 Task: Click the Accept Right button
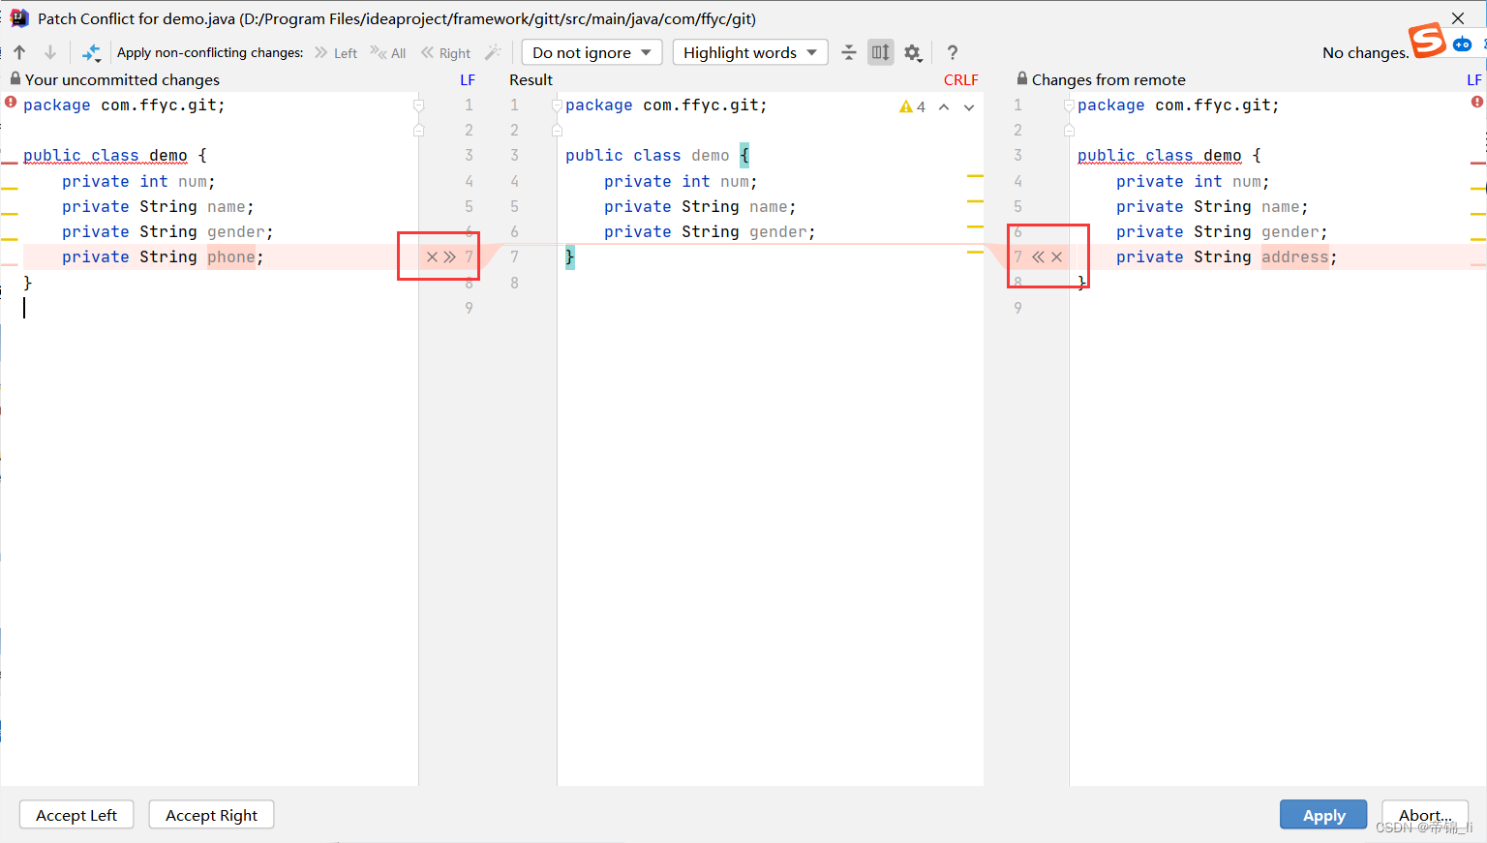211,815
